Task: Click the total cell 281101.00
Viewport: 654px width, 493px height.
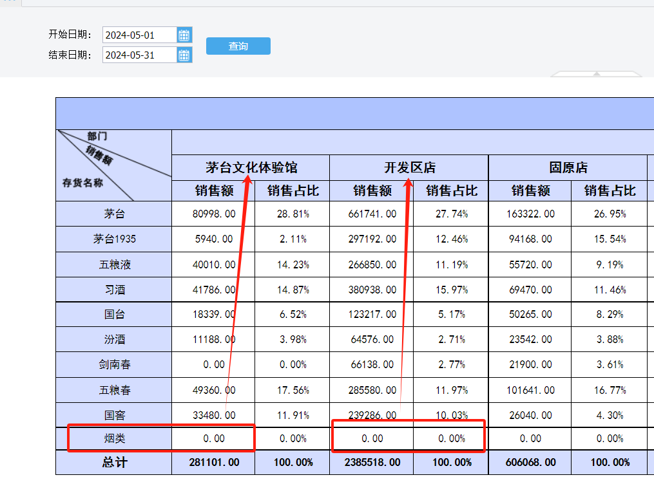Action: tap(213, 462)
